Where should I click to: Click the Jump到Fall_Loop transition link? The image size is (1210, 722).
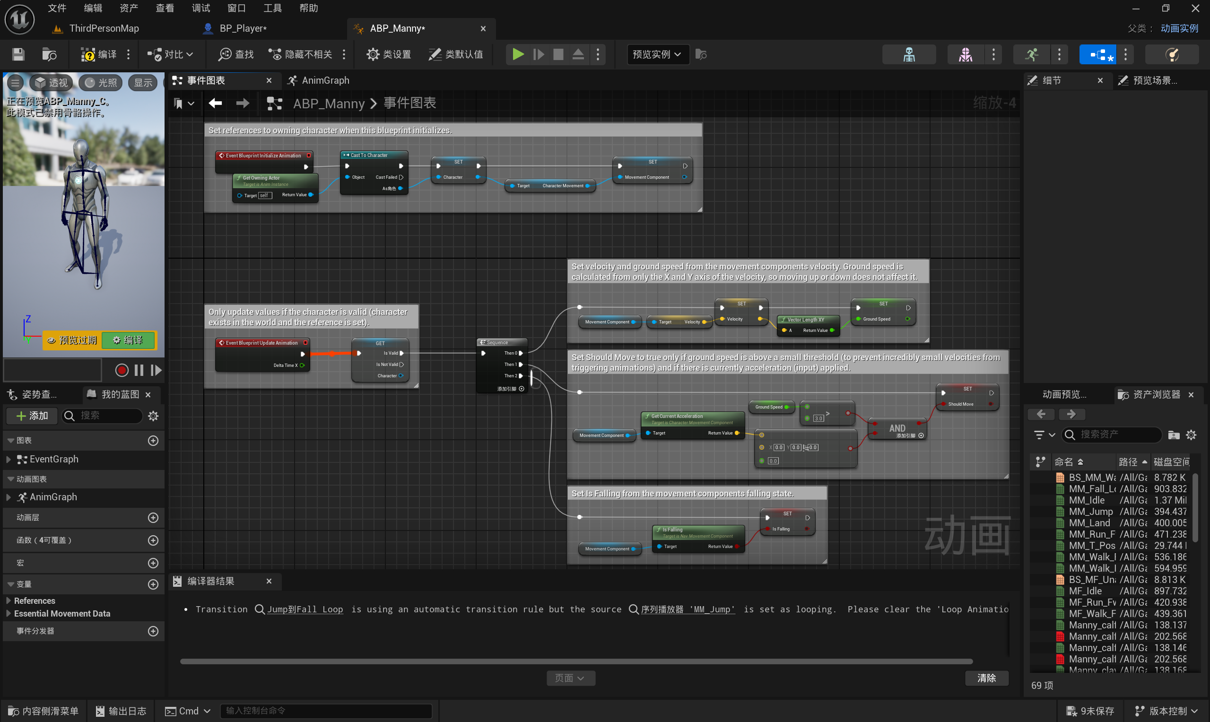coord(305,609)
